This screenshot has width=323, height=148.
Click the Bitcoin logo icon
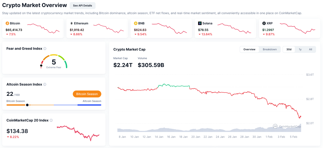tap(7, 23)
